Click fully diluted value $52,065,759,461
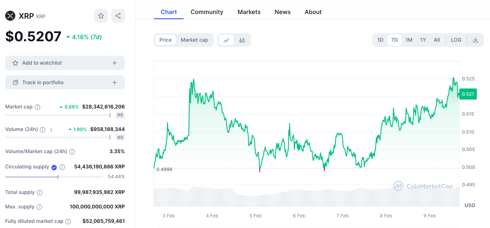Viewport: 490px width, 228px height. 104,221
